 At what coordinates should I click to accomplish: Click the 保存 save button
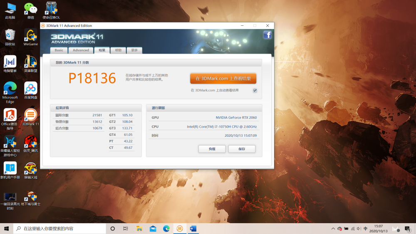click(x=242, y=149)
